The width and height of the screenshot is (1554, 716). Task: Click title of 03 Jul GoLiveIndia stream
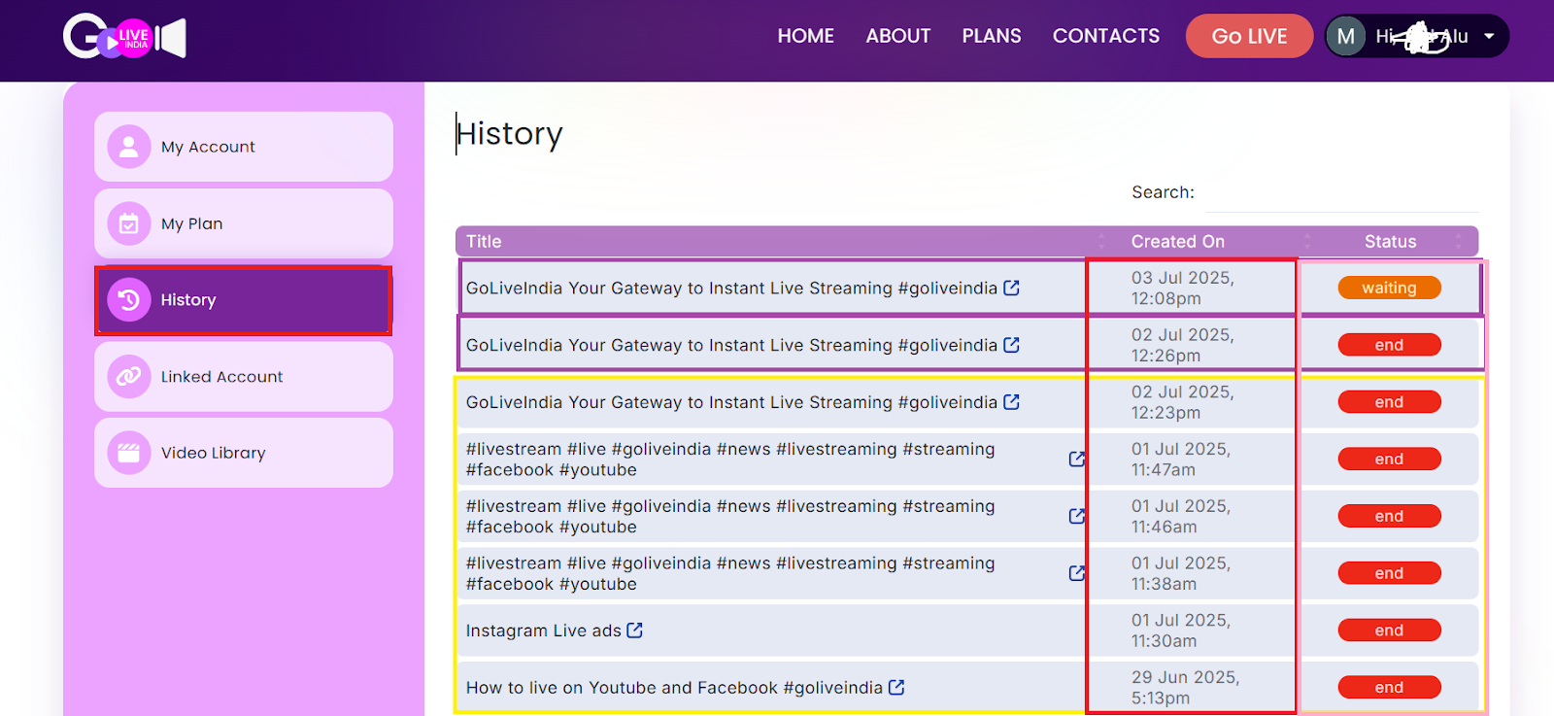pyautogui.click(x=731, y=289)
